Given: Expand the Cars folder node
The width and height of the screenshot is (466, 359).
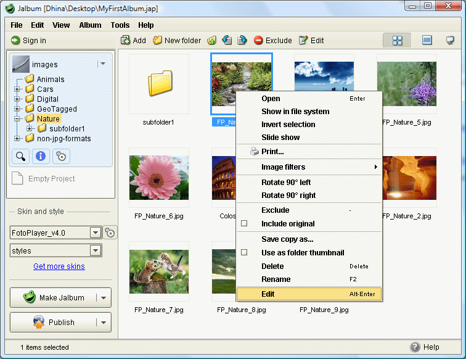Looking at the screenshot, I should pyautogui.click(x=17, y=89).
